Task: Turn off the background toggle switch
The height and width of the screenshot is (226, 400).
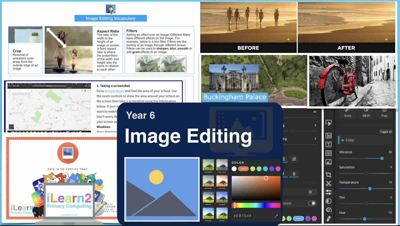Action: point(312,203)
